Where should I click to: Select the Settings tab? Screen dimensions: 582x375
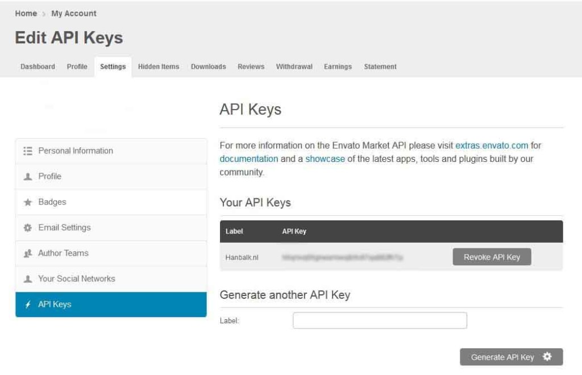pyautogui.click(x=113, y=67)
